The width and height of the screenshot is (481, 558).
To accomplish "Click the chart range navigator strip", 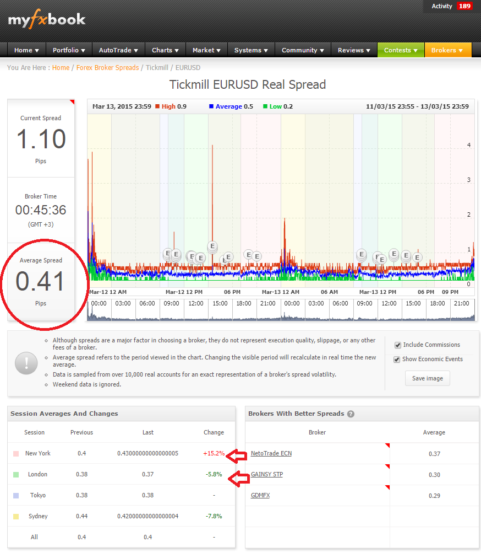I will [281, 310].
